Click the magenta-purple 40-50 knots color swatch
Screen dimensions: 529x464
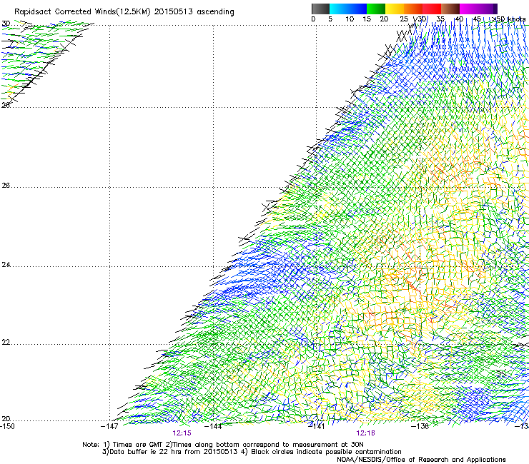coord(478,9)
